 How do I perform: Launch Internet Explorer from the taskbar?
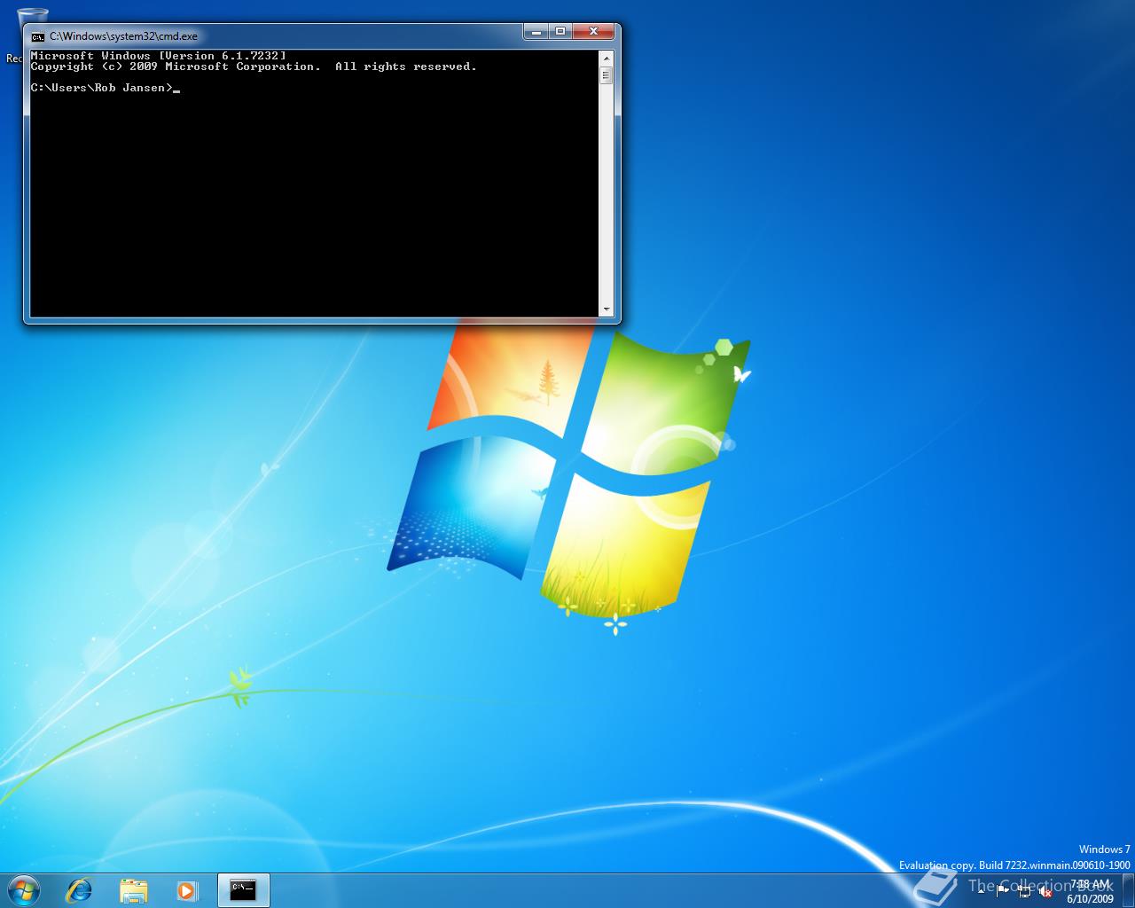pyautogui.click(x=80, y=889)
